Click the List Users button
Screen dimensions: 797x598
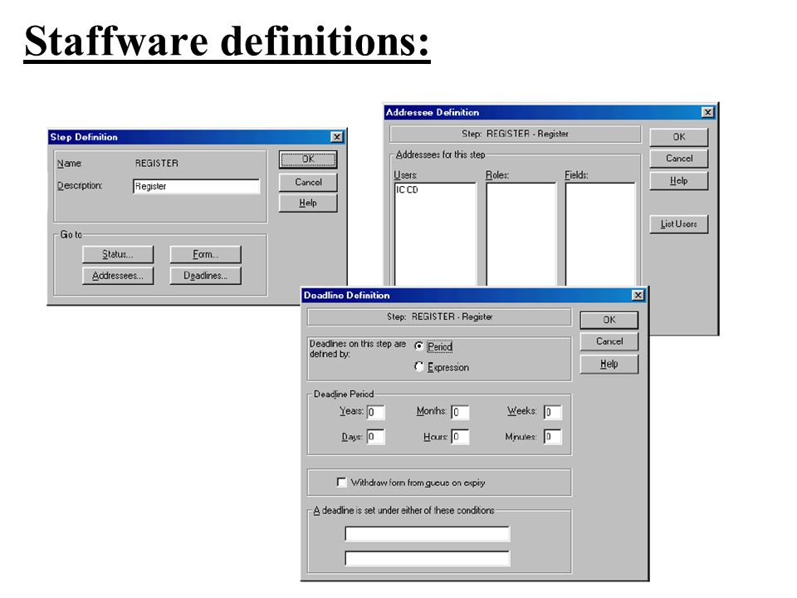pos(678,223)
